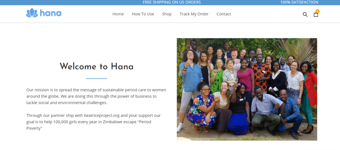Click the orange cart count badge

click(317, 11)
